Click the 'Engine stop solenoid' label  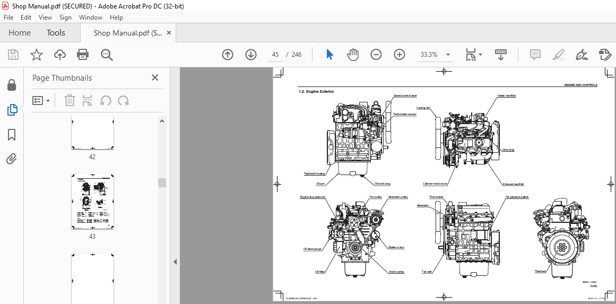point(313,197)
